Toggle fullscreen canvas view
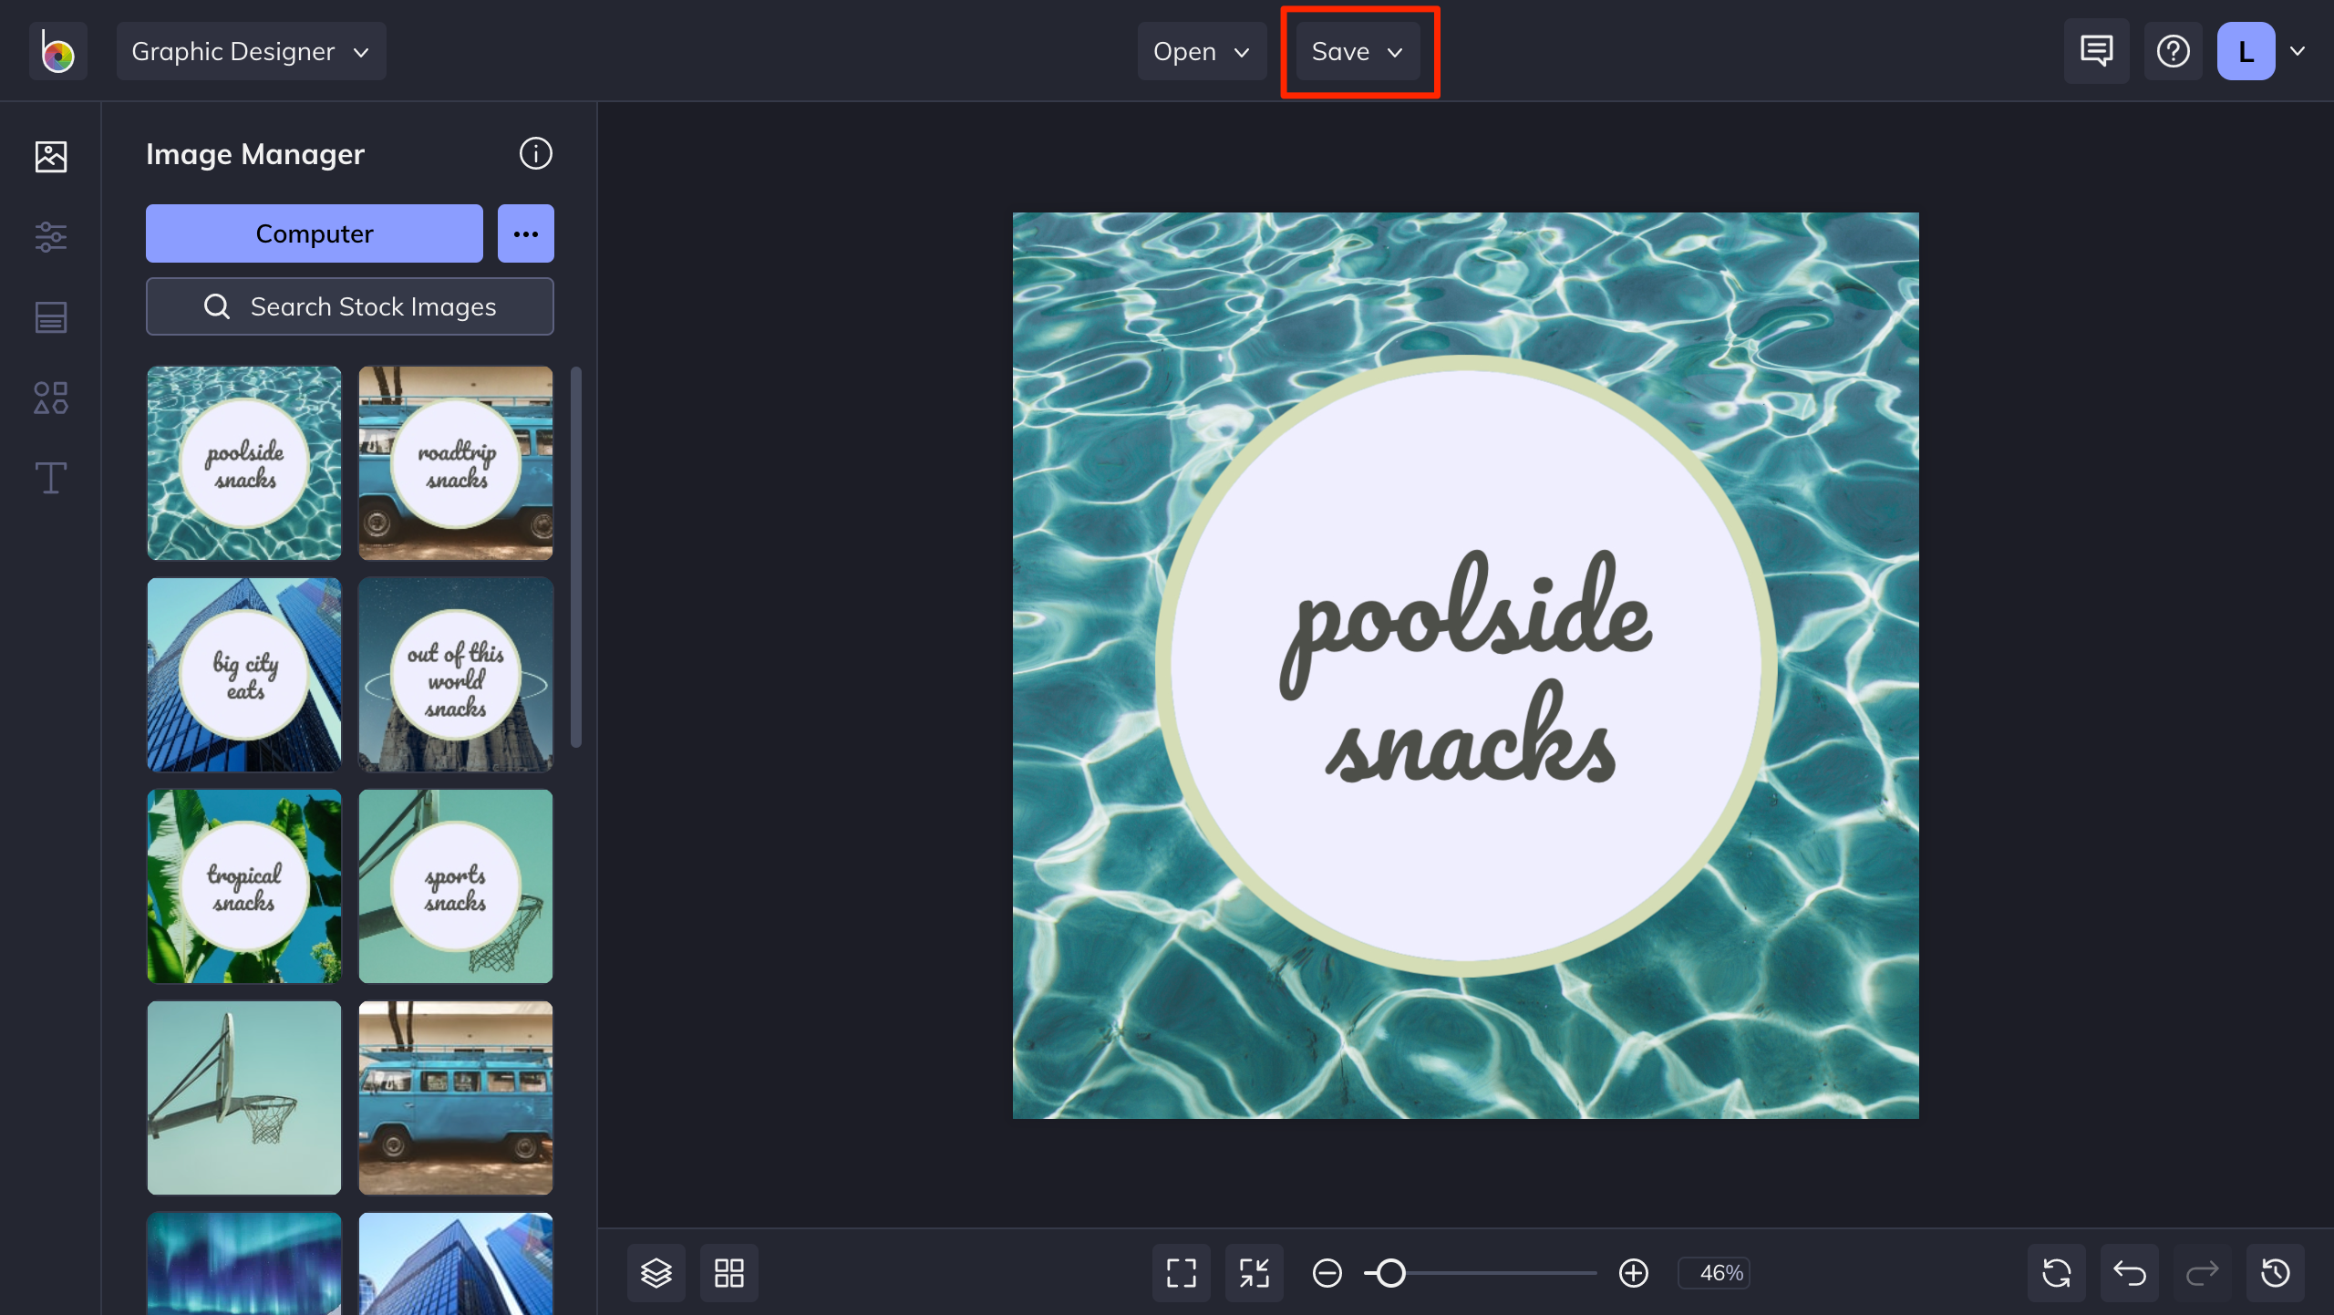Screen dimensions: 2334x1315 tap(1181, 1272)
